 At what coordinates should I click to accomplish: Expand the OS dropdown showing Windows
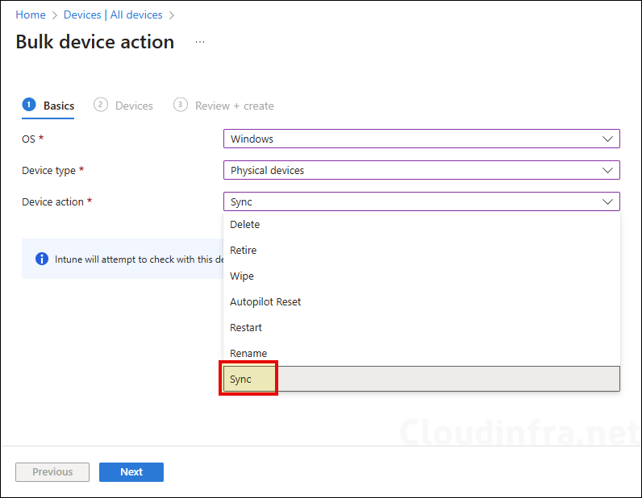(x=421, y=139)
